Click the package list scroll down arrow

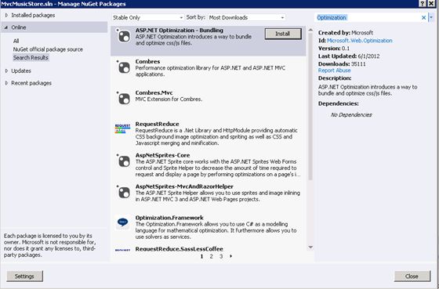click(x=310, y=247)
